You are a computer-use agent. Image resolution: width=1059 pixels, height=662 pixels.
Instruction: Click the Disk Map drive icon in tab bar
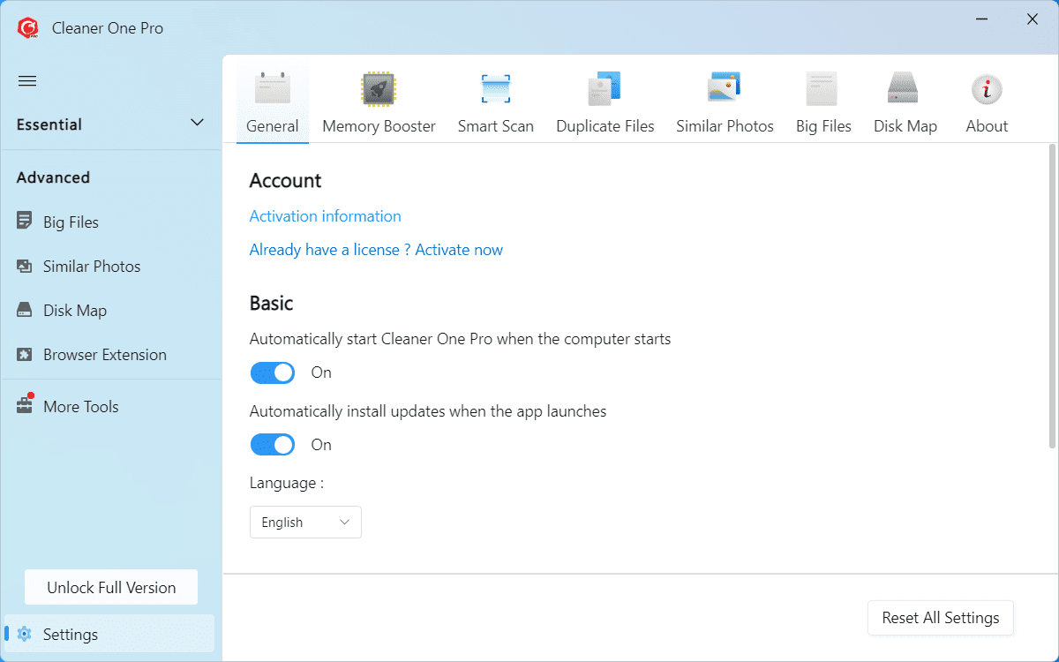[x=903, y=88]
